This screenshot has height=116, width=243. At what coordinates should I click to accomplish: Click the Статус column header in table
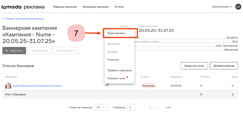(x=145, y=77)
